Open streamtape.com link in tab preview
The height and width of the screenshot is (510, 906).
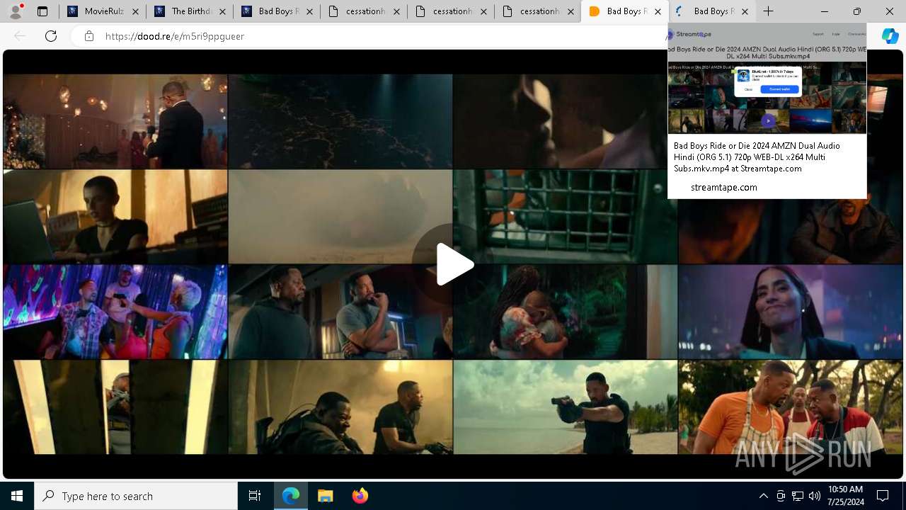pyautogui.click(x=724, y=188)
